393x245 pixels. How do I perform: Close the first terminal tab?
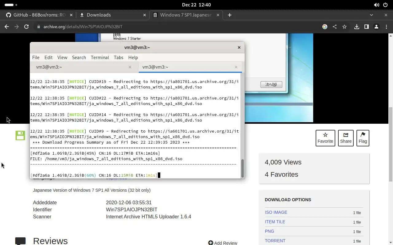[x=130, y=67]
